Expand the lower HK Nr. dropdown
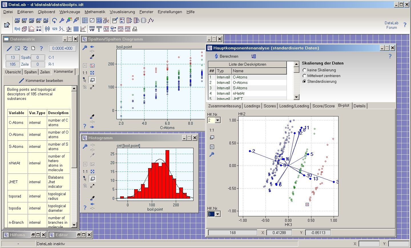This screenshot has height=248, width=411. click(218, 214)
